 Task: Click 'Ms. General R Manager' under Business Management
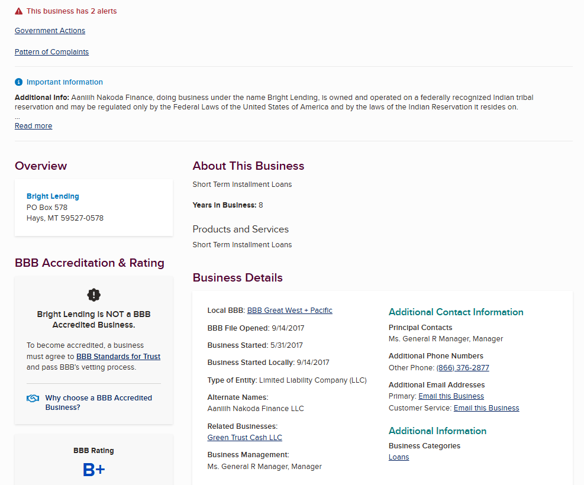tap(264, 467)
